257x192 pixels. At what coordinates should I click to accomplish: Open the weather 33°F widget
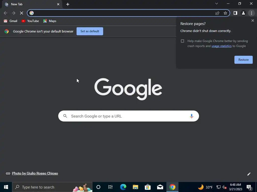click(205, 187)
